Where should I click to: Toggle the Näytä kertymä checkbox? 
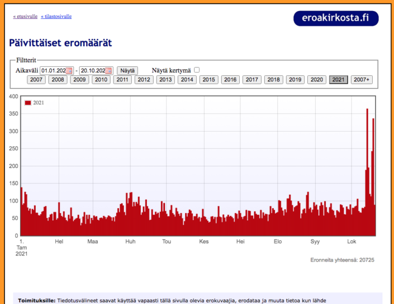point(197,70)
